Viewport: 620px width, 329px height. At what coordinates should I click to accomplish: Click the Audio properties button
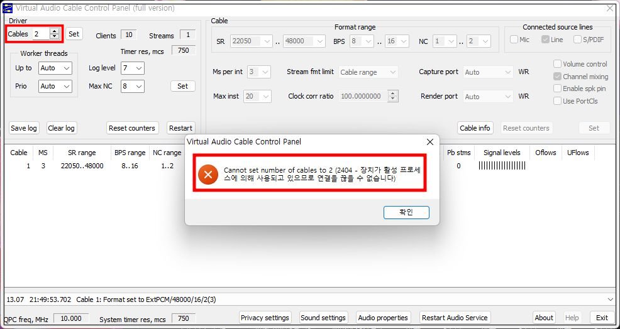tap(383, 318)
